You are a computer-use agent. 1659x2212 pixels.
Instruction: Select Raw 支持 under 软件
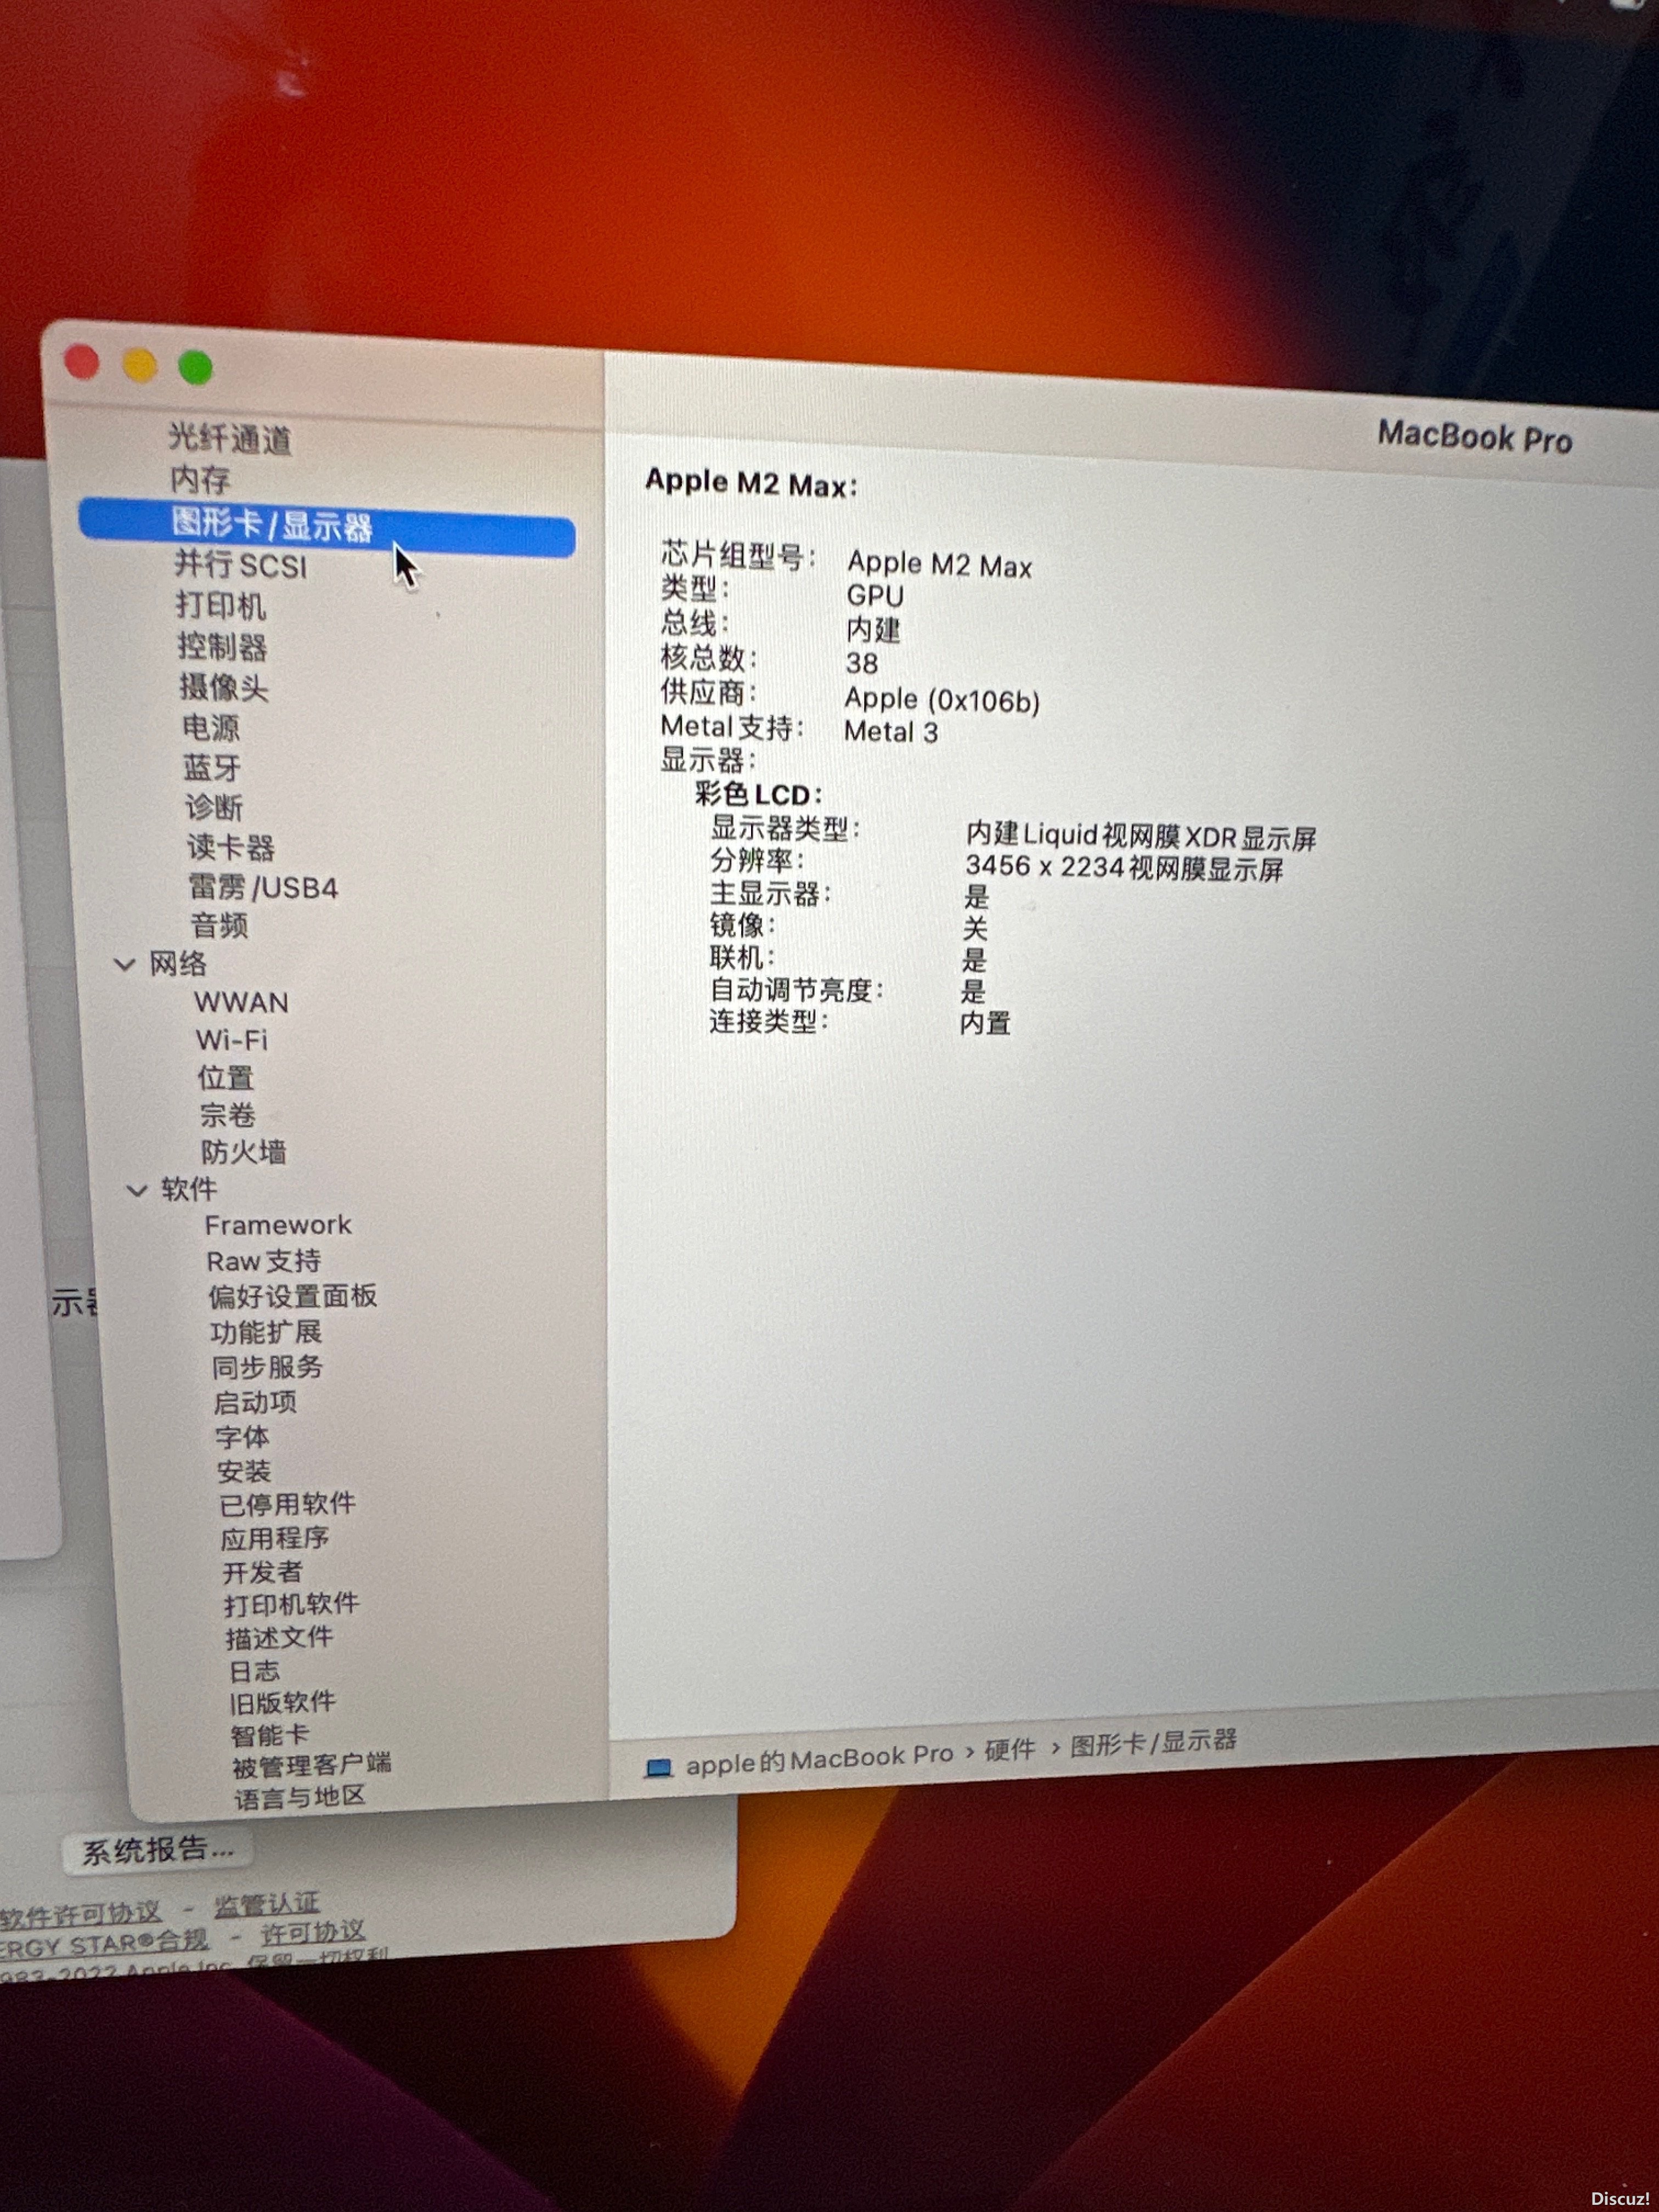point(264,1261)
